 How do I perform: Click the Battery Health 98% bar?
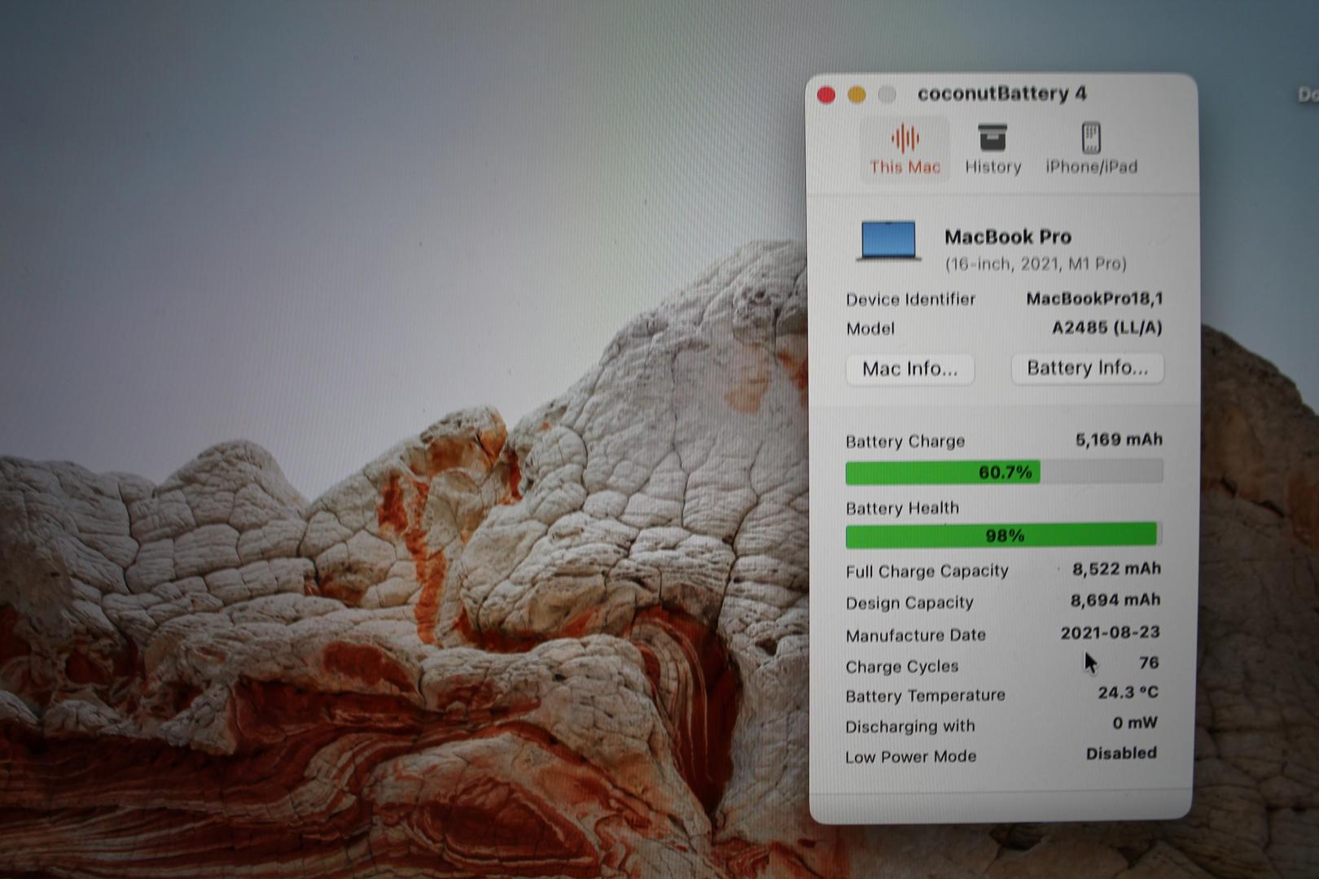pos(1002,536)
